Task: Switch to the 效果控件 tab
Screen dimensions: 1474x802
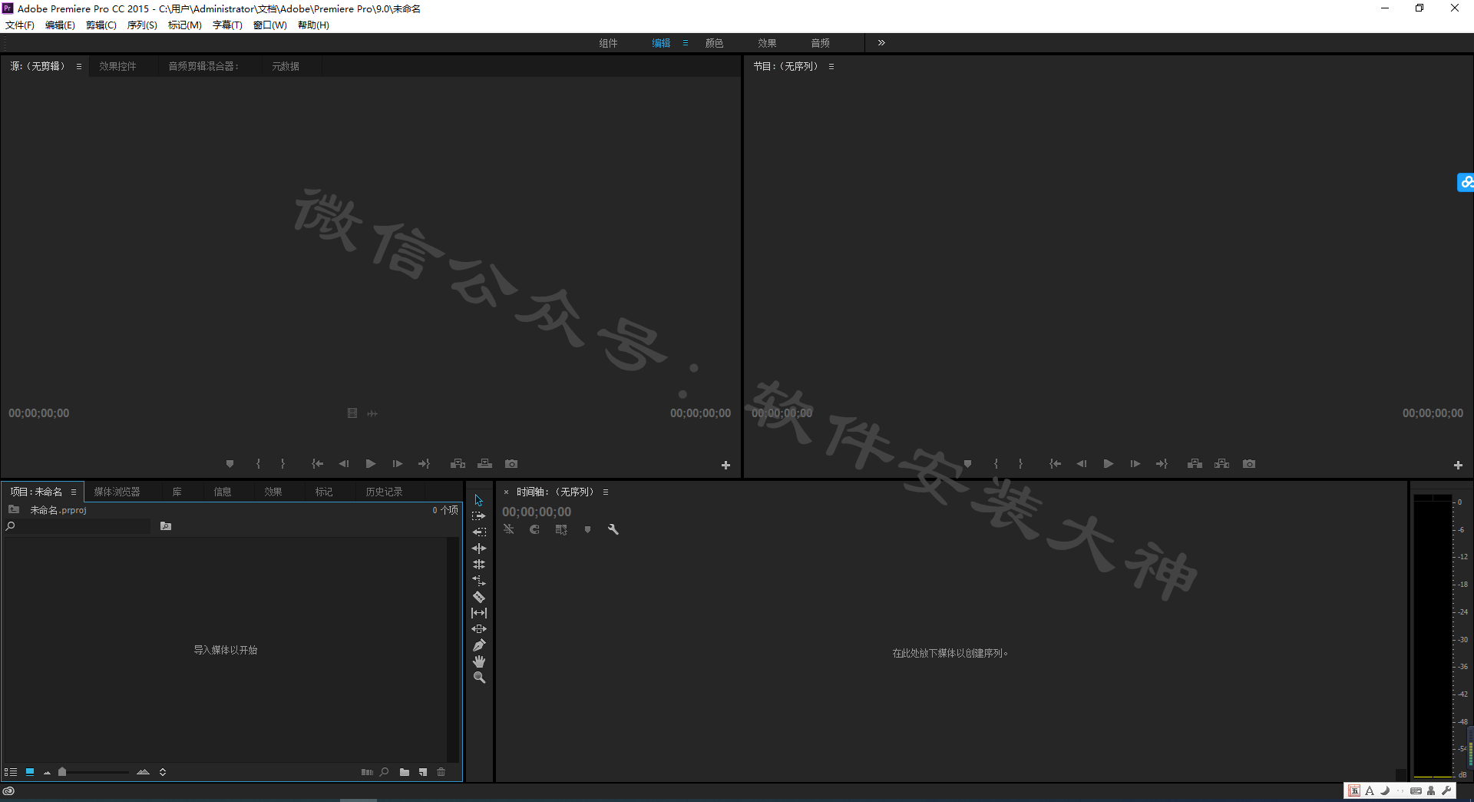Action: (x=117, y=67)
